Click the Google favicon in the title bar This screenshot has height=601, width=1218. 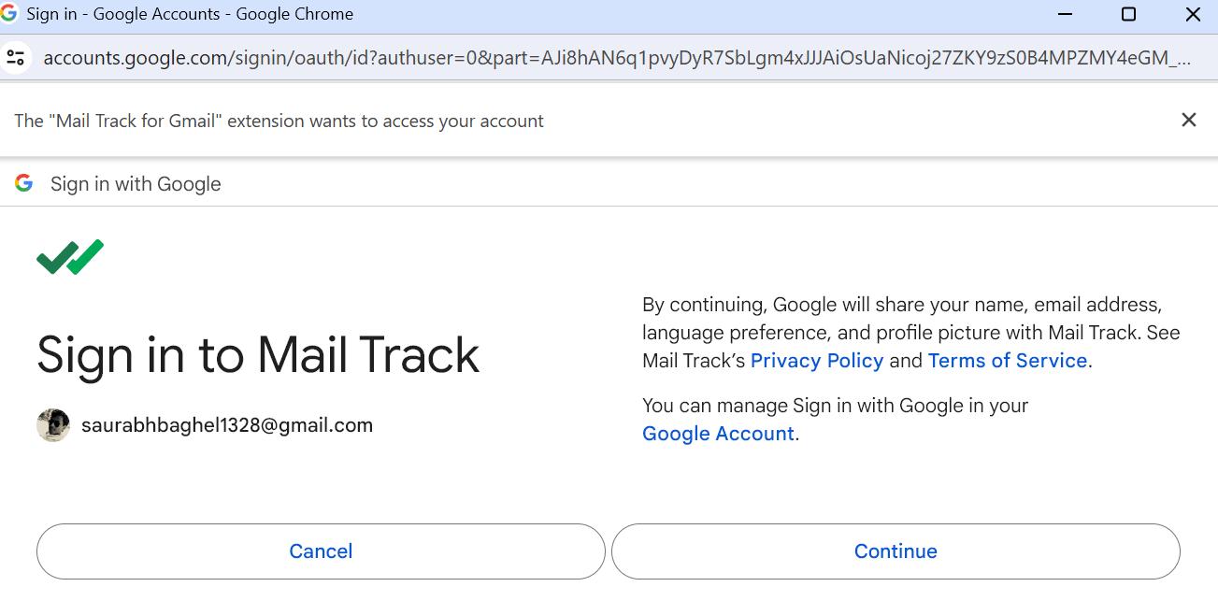tap(9, 14)
